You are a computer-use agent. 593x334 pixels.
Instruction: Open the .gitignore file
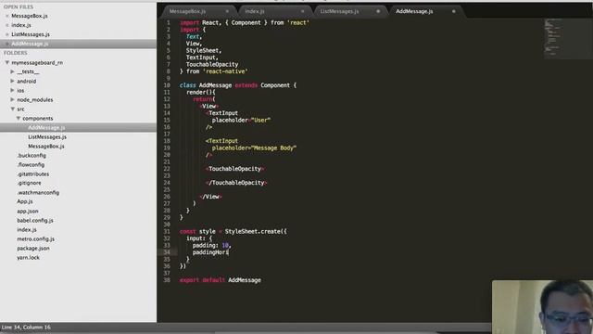29,184
